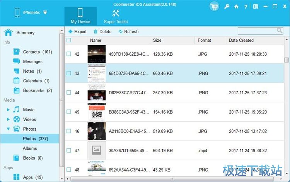Image resolution: width=290 pixels, height=182 pixels.
Task: Sort by Date Created column header
Action: (255, 40)
